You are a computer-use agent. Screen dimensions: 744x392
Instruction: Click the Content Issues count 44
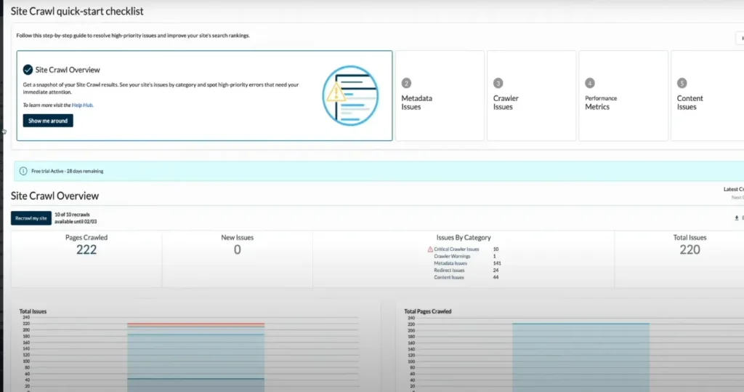[496, 278]
